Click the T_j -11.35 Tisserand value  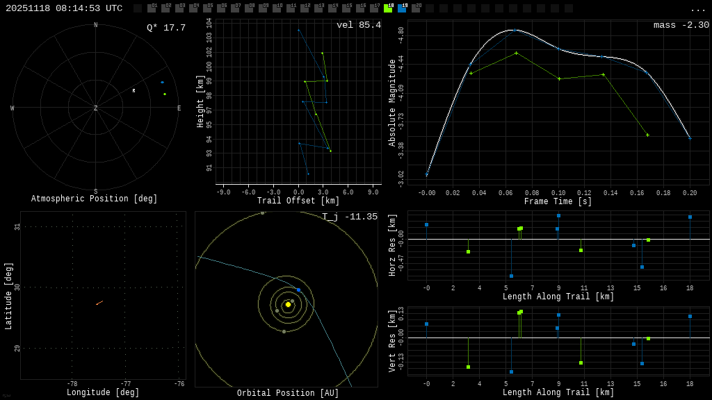350,217
